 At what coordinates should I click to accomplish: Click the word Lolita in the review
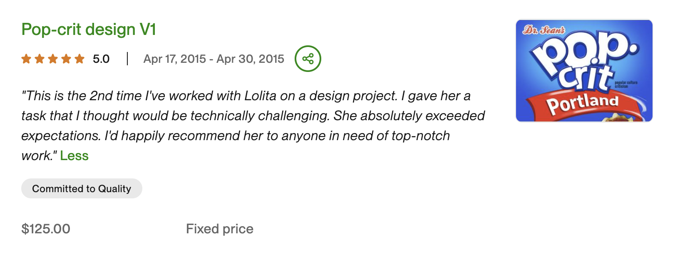click(260, 96)
